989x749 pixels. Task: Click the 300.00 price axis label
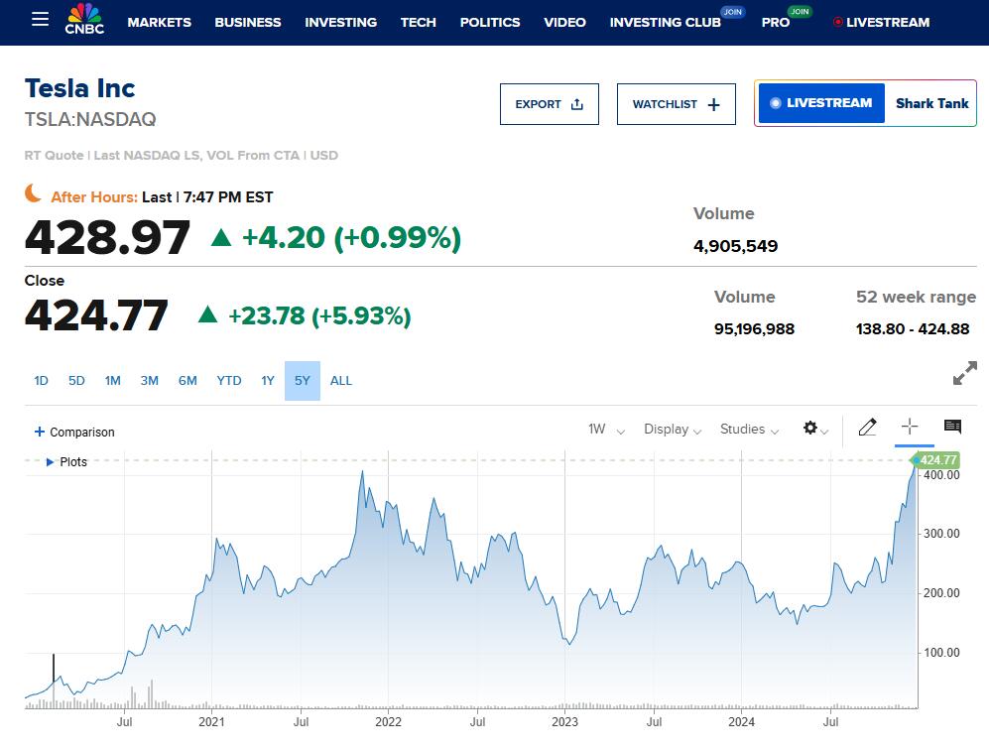pyautogui.click(x=941, y=534)
